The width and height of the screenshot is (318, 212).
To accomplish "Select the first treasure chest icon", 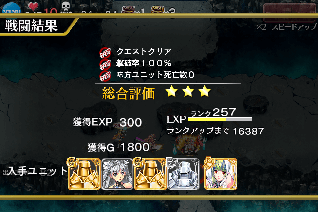I will 129,10.
